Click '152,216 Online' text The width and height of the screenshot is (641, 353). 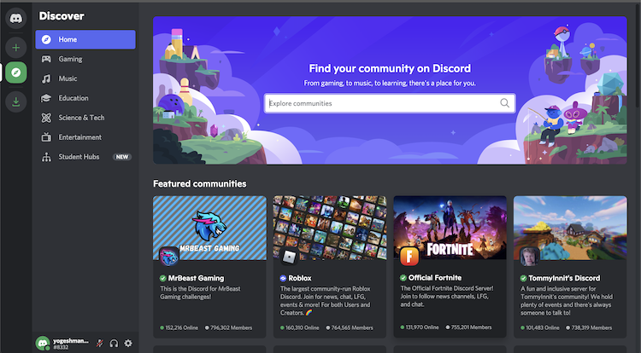tap(181, 327)
